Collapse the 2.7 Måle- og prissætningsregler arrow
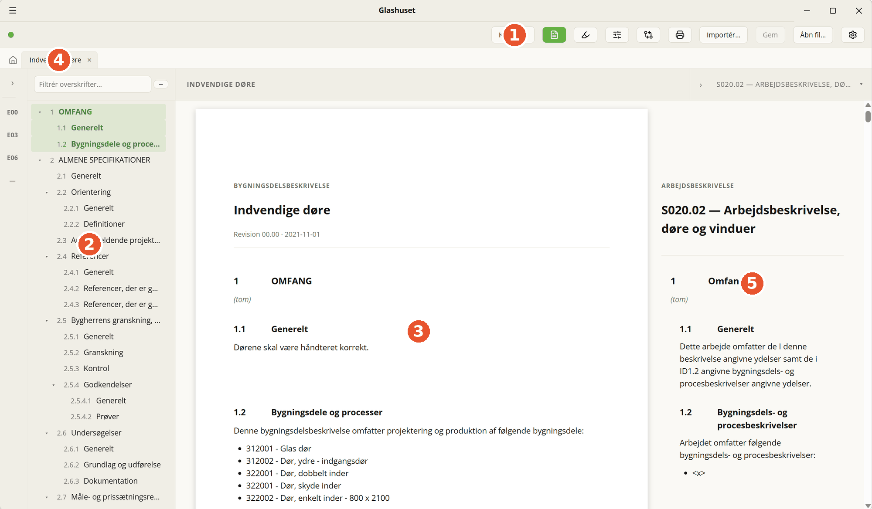This screenshot has width=872, height=509. (47, 497)
